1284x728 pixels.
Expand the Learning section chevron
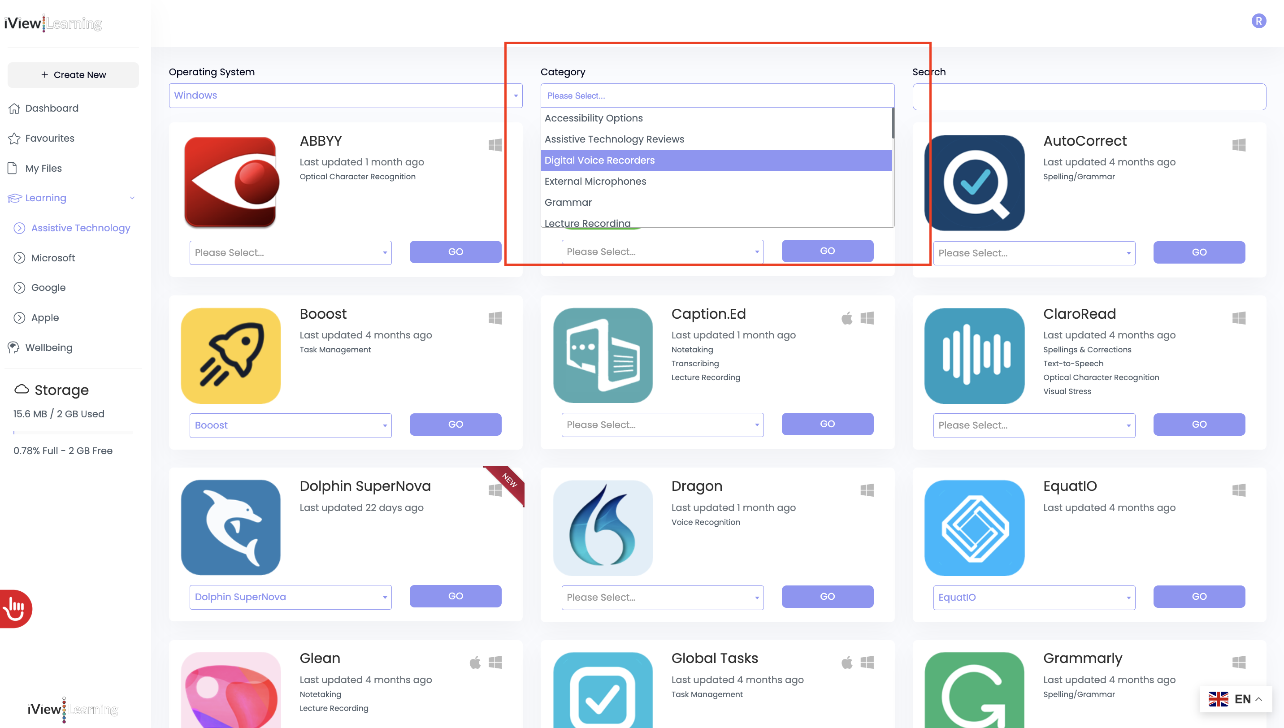132,198
